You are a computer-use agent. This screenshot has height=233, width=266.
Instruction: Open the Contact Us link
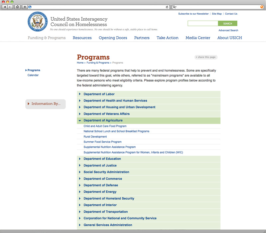(x=231, y=14)
